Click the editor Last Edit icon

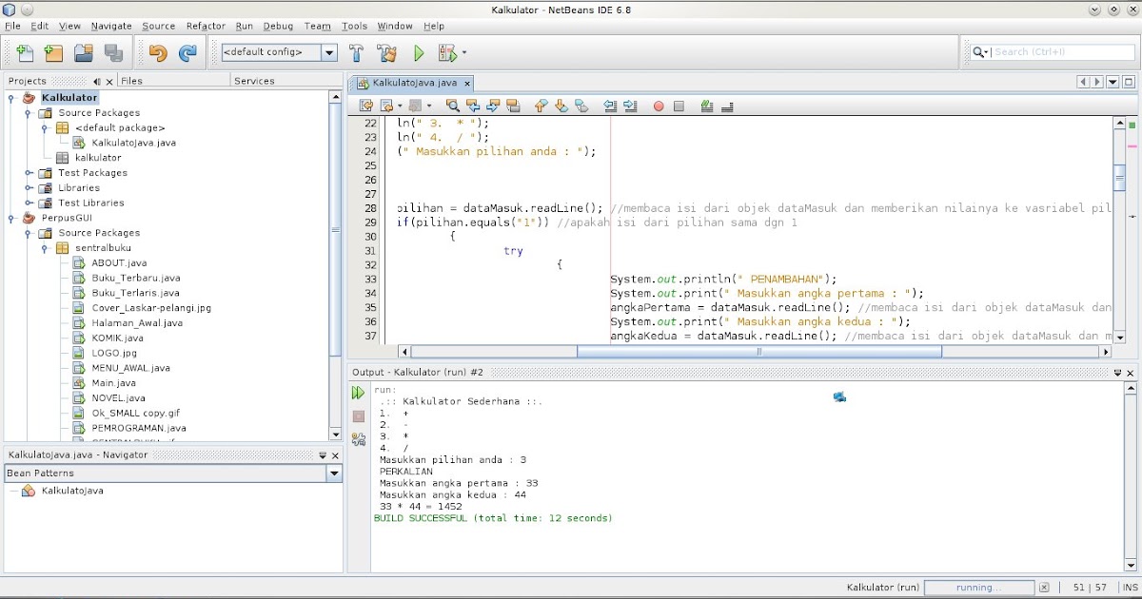tap(366, 106)
